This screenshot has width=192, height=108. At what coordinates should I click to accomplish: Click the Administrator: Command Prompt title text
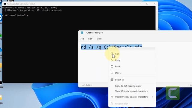pos(21,4)
